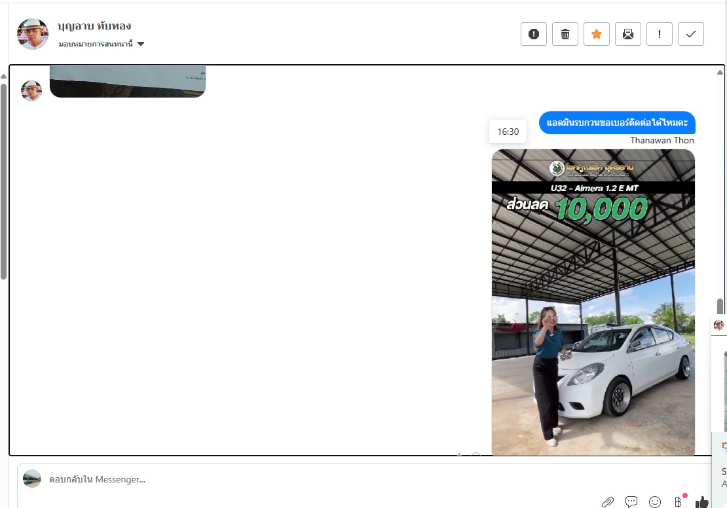Click the 16:30 timestamp tooltip
Image resolution: width=727 pixels, height=508 pixels.
[508, 132]
